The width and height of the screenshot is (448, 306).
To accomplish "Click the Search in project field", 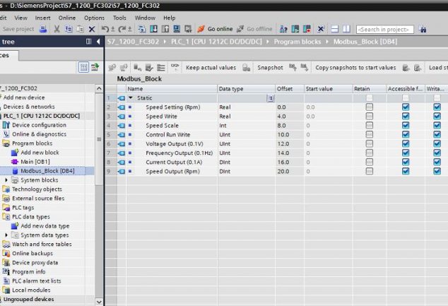I will coord(385,29).
